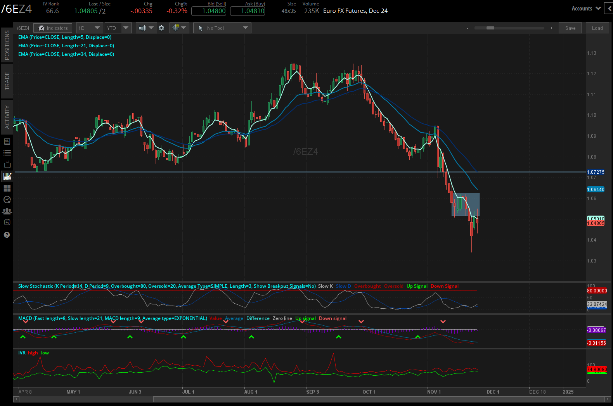Open the charts grid icon in sidebar
The height and width of the screenshot is (406, 613).
pos(7,177)
